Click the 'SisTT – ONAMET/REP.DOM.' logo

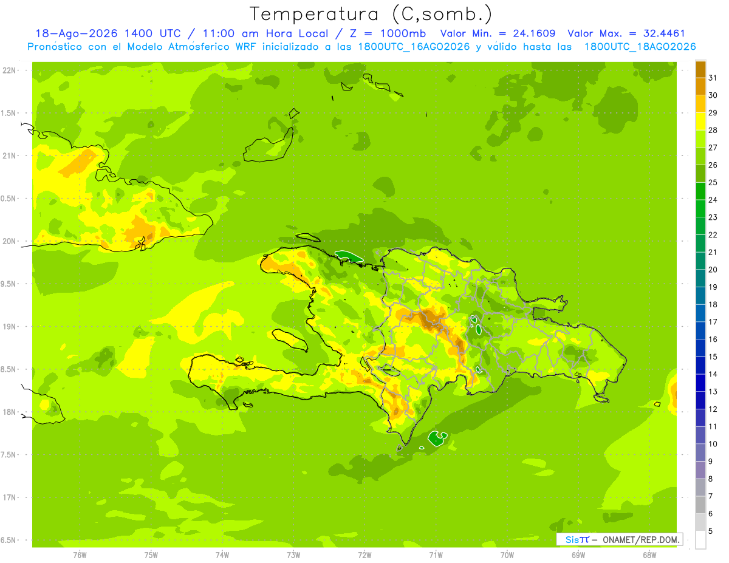coord(618,539)
